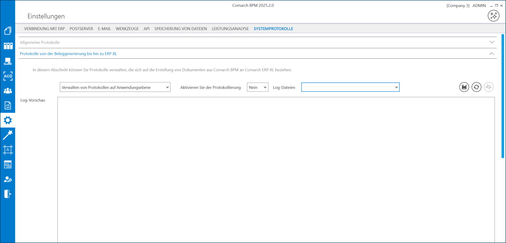Switch to the LEISTUNGSANALYSE tab
This screenshot has height=243, width=506.
pos(230,29)
